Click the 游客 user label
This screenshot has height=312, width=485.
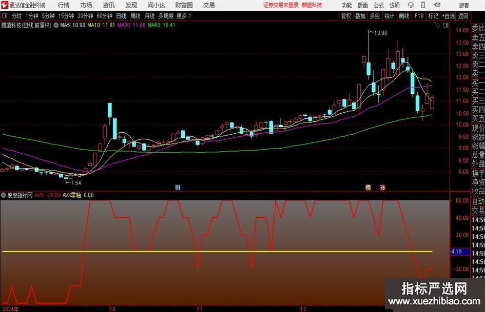tap(464, 5)
